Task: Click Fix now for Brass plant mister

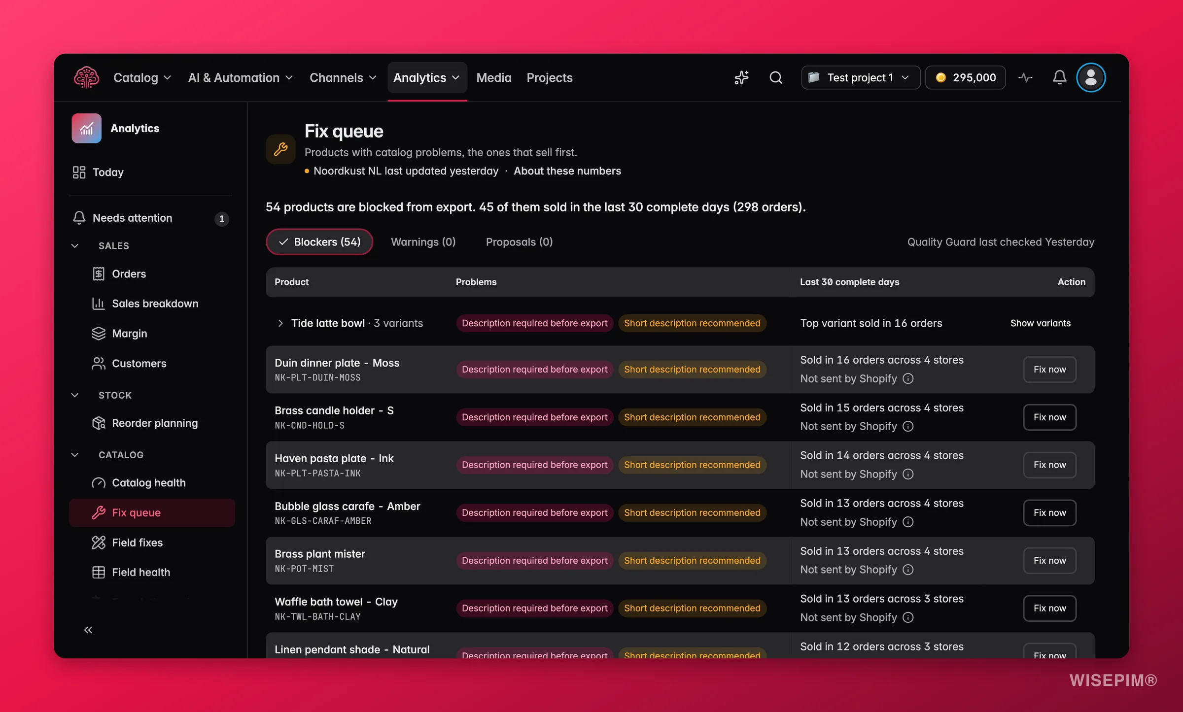Action: pyautogui.click(x=1049, y=561)
